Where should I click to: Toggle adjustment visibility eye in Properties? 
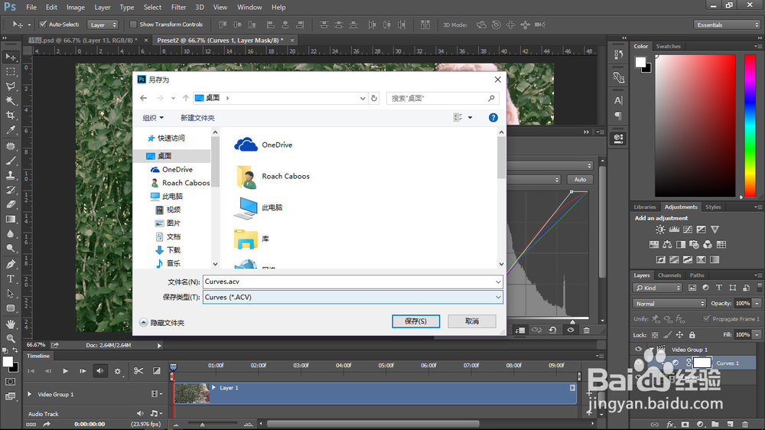571,330
